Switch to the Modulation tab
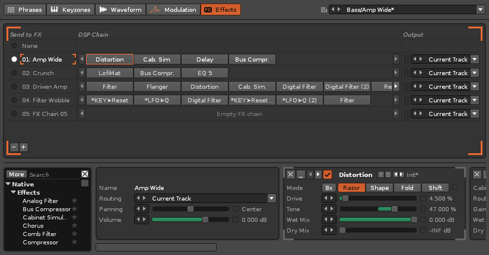The height and width of the screenshot is (255, 489). 174,10
